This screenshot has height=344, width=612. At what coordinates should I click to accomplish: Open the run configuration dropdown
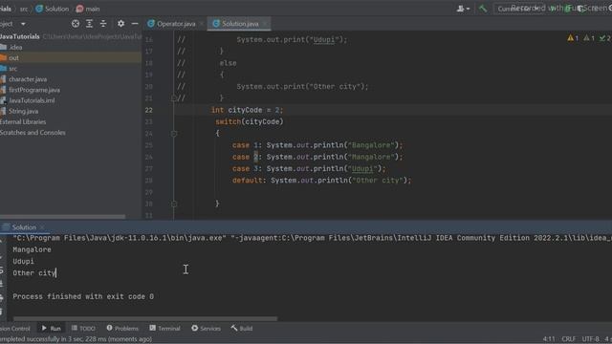(518, 9)
